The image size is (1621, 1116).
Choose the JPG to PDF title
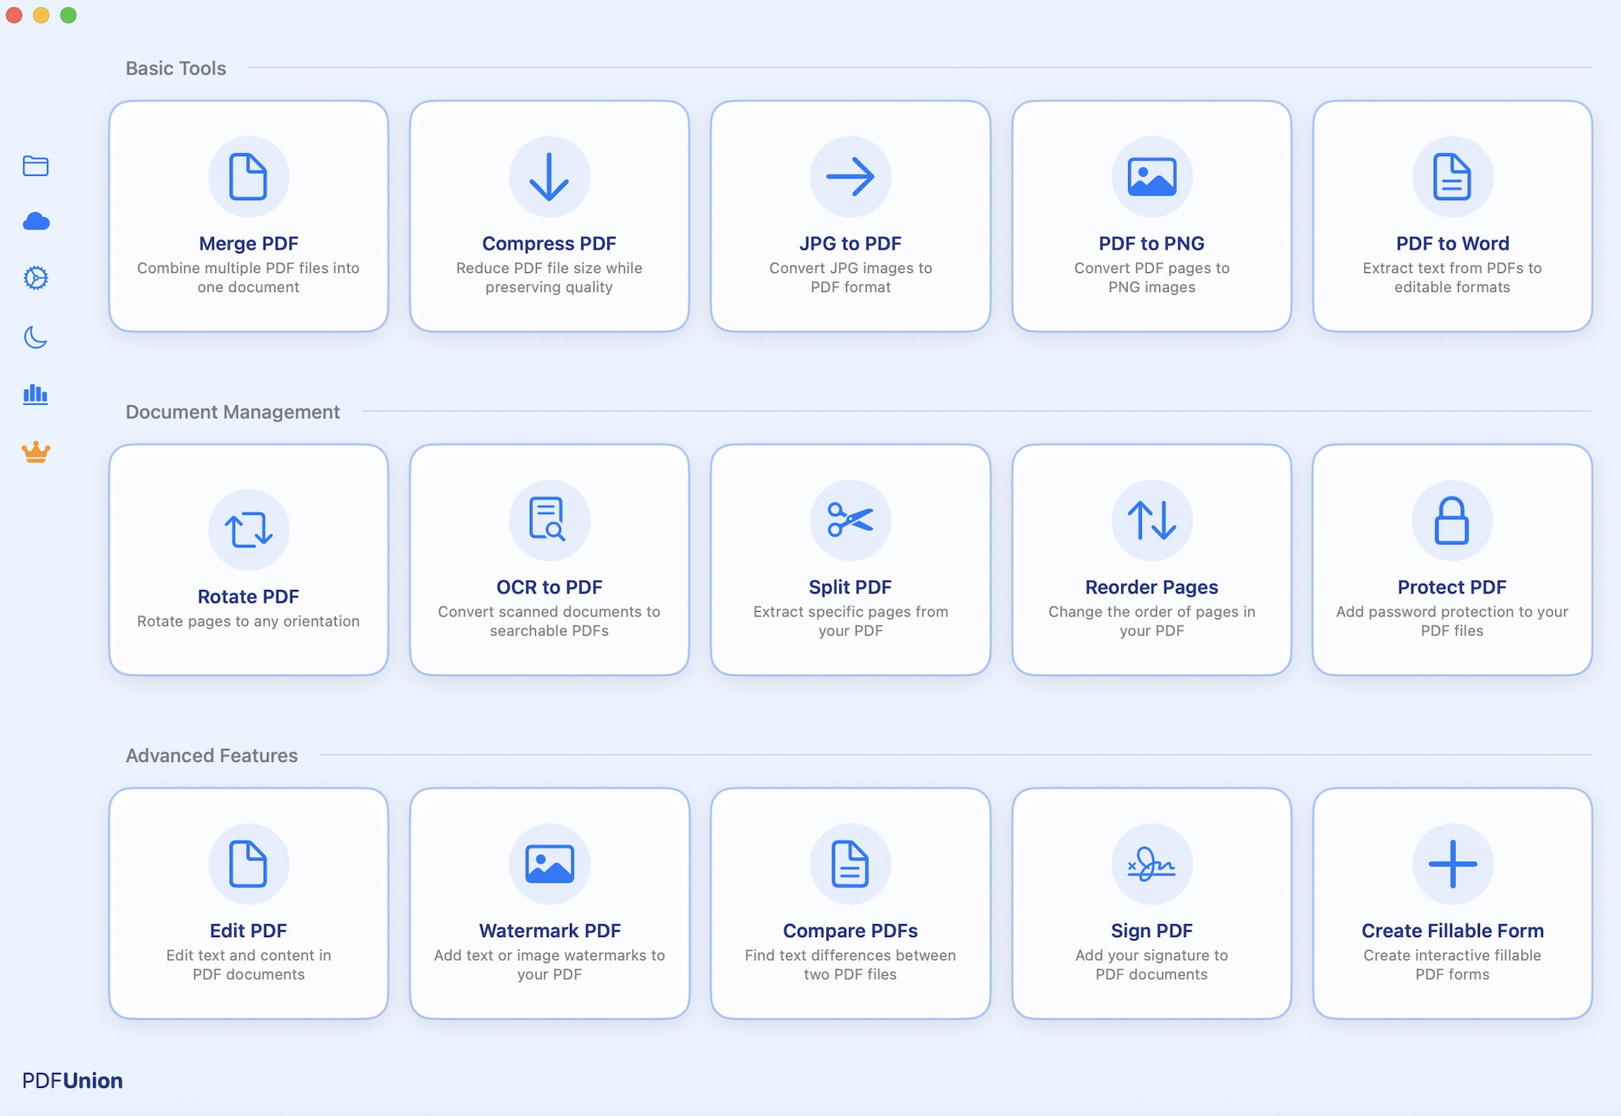(851, 243)
